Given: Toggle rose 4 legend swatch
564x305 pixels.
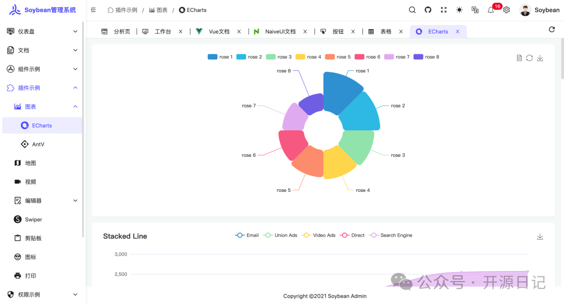Looking at the screenshot, I should [x=300, y=57].
